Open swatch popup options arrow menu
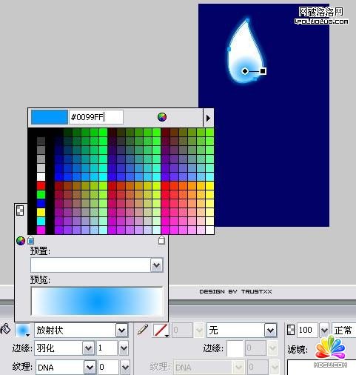This screenshot has width=356, height=375. pos(208,118)
